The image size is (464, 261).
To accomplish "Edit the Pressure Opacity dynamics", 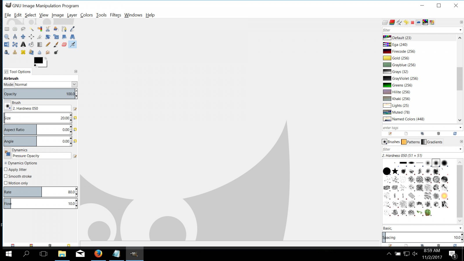I will tap(75, 156).
